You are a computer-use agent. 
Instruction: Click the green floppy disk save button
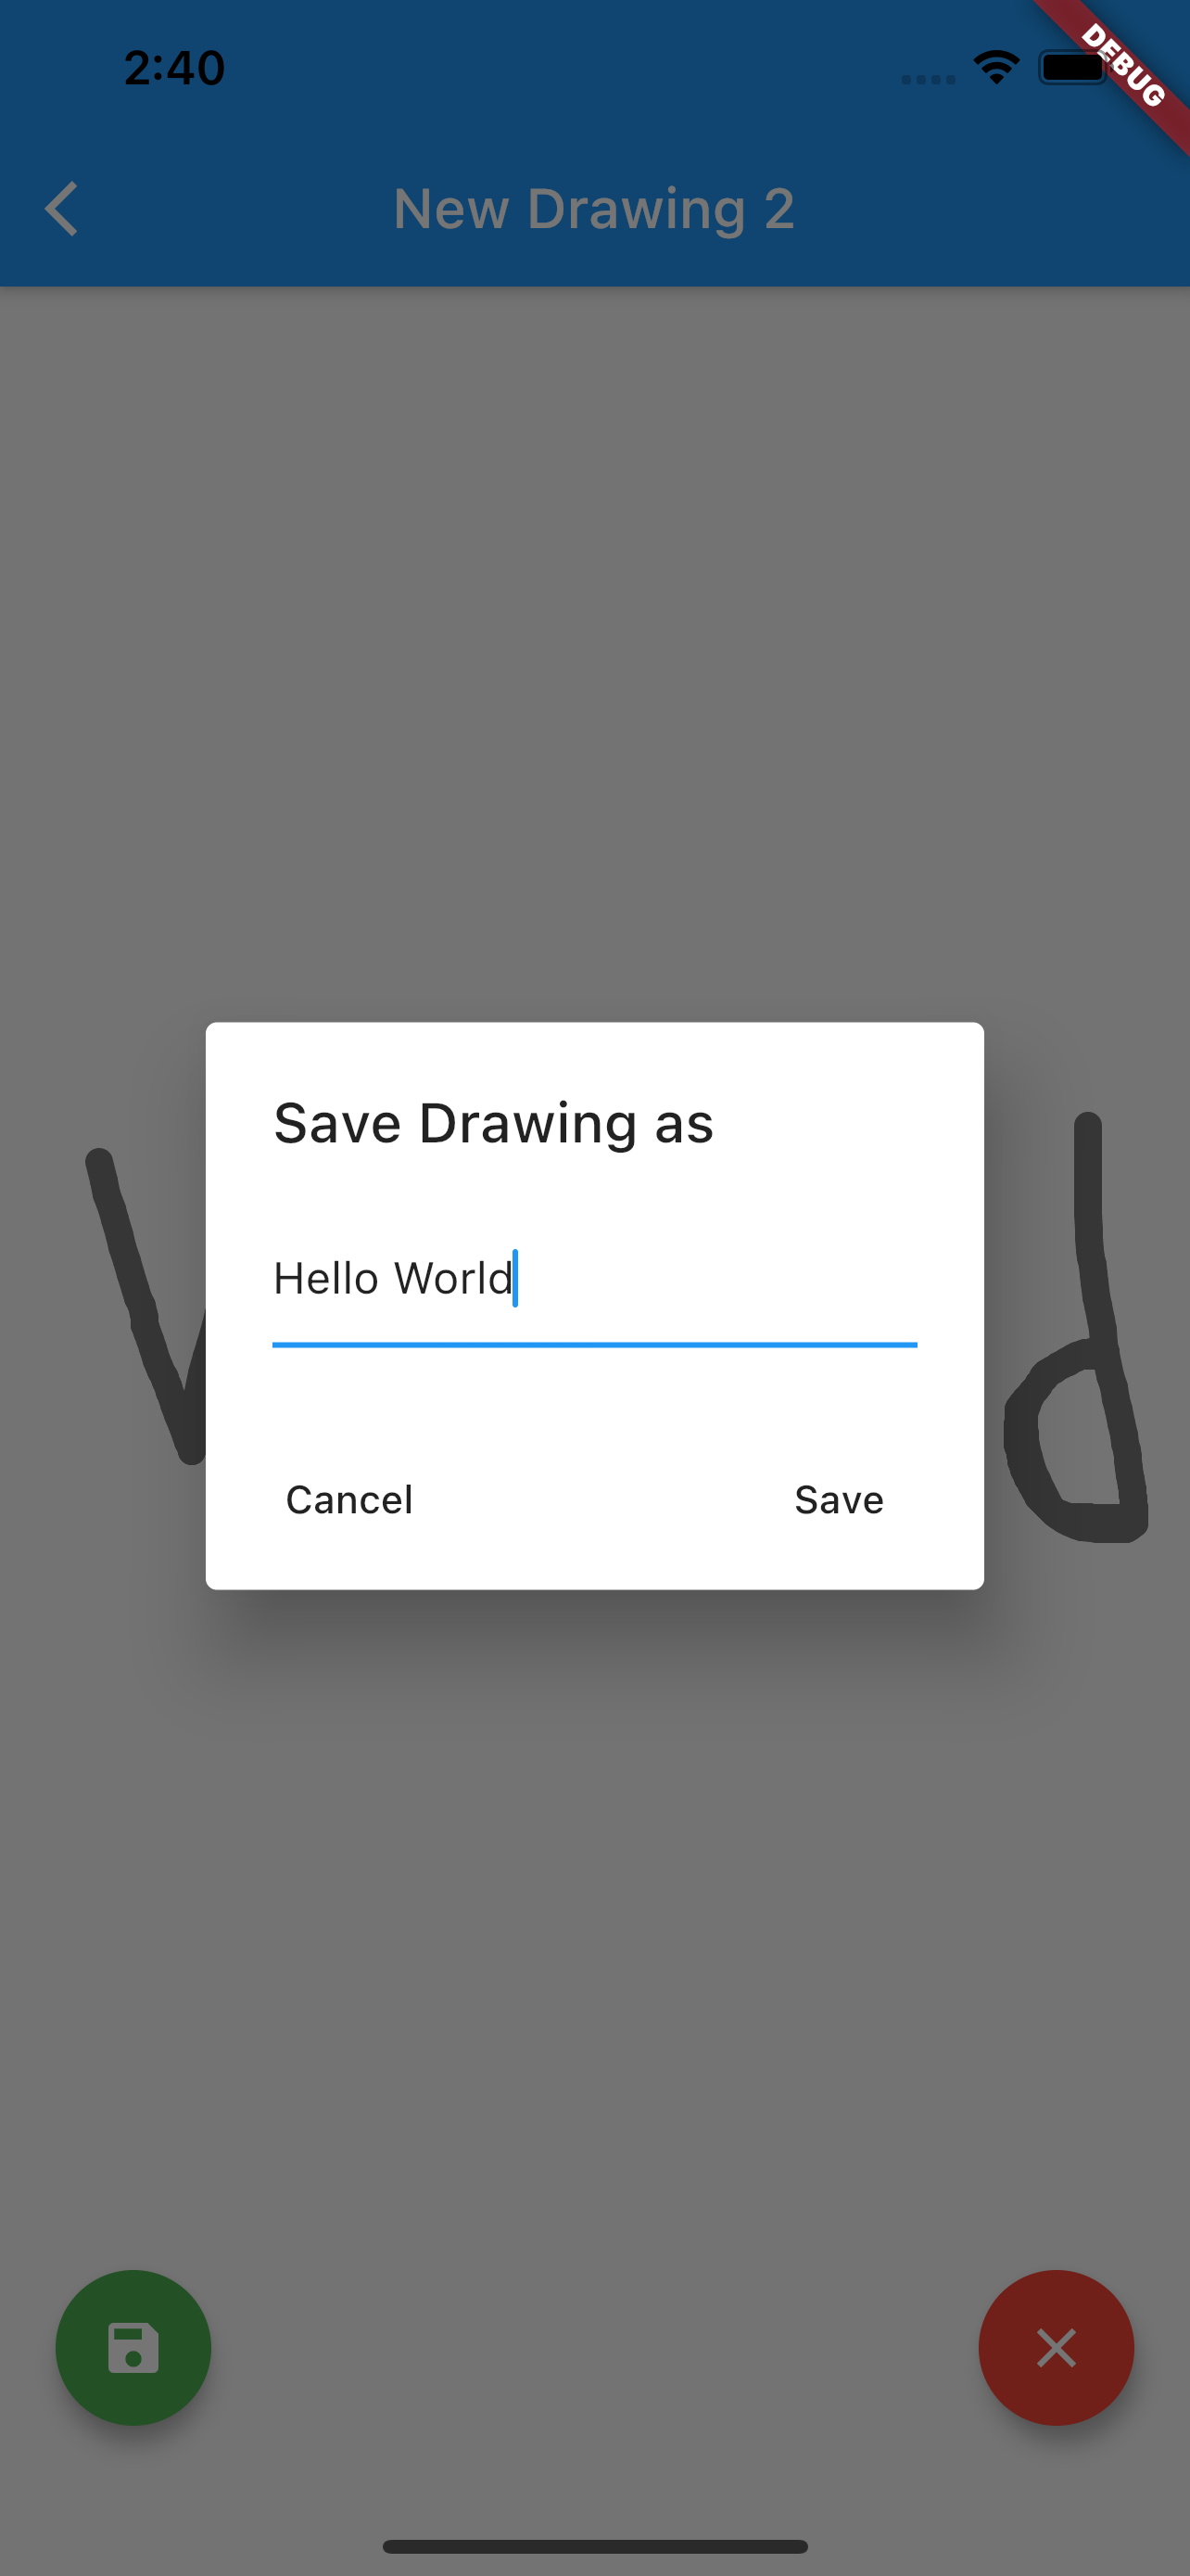coord(133,2347)
